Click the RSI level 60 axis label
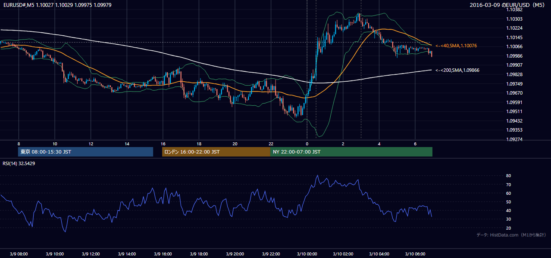551x258 pixels. 509,193
